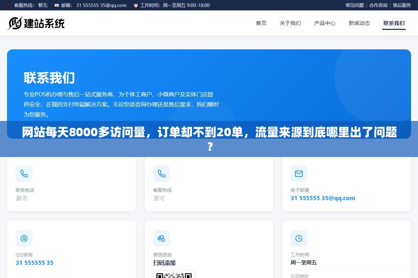
Task: Open the 合作咨询 link
Action: point(378,5)
